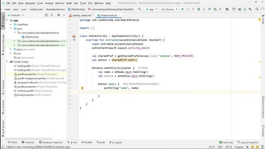Open the Build menu
This screenshot has height=149, width=265.
point(69,3)
